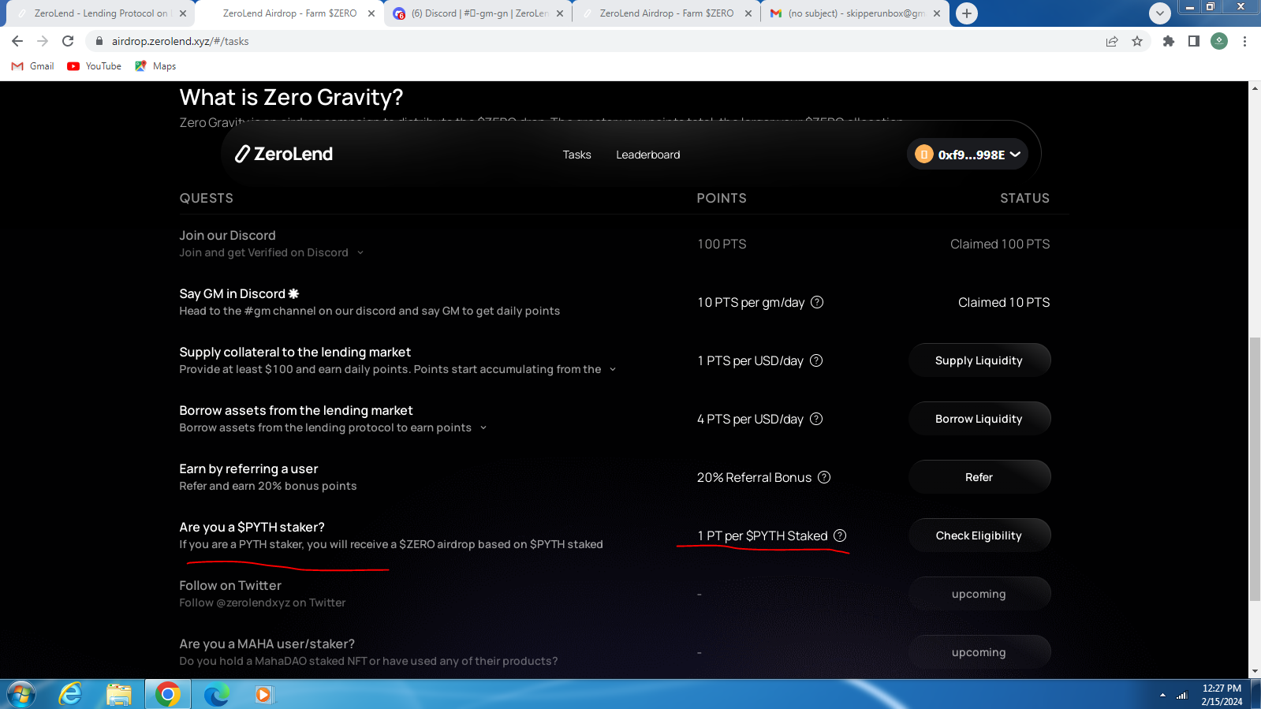Close the Discord tab
This screenshot has width=1261, height=709.
pos(560,13)
